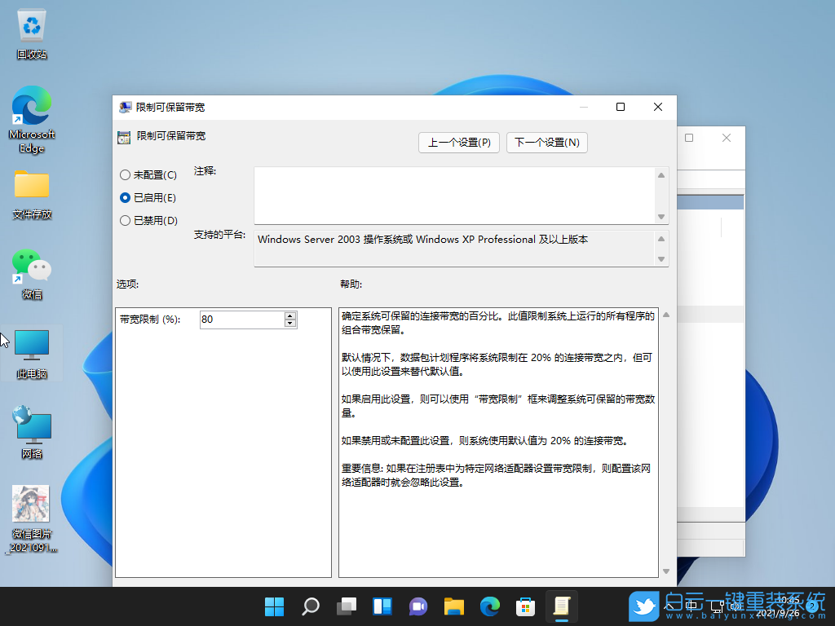This screenshot has width=835, height=626.
Task: Select the 已禁用 disabled radio button
Action: point(126,220)
